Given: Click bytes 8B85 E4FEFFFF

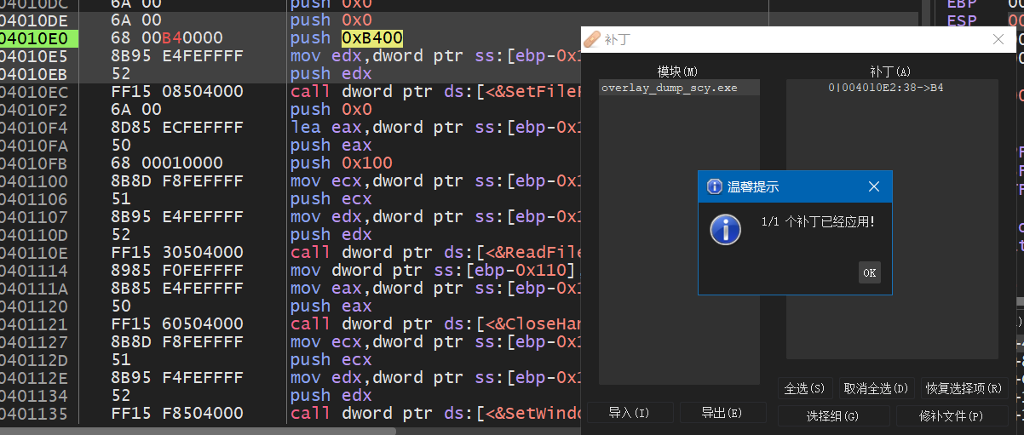Looking at the screenshot, I should coord(176,288).
